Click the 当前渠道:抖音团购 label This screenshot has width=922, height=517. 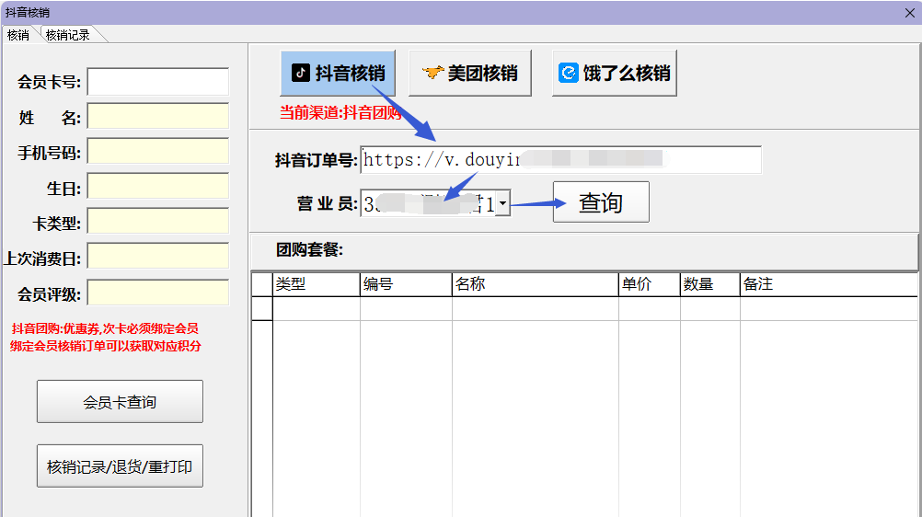[340, 112]
